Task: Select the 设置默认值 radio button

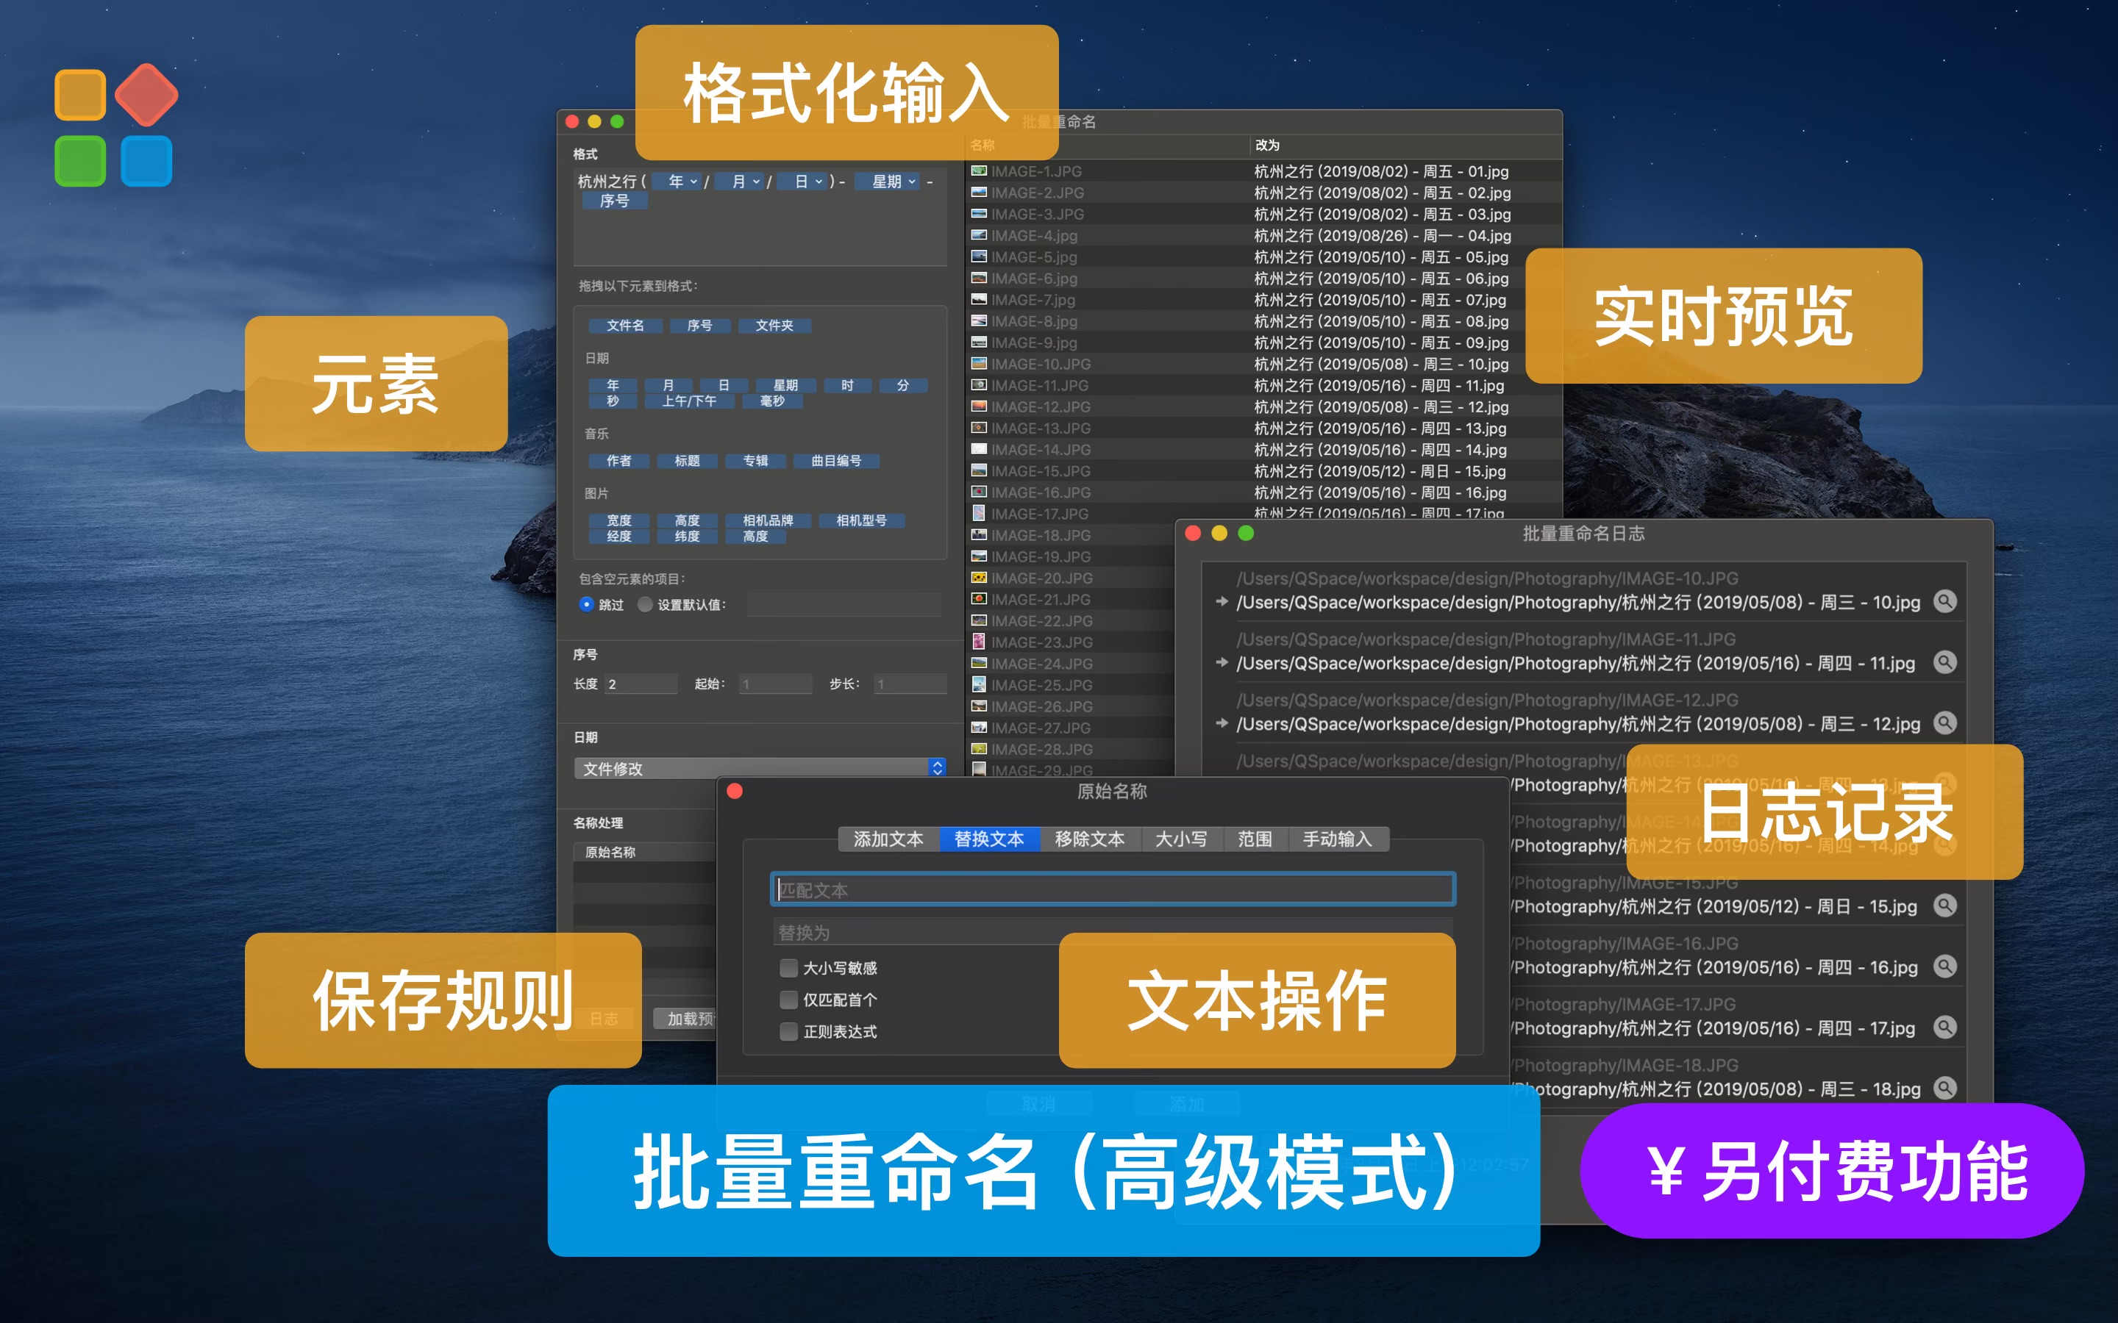Action: point(645,605)
